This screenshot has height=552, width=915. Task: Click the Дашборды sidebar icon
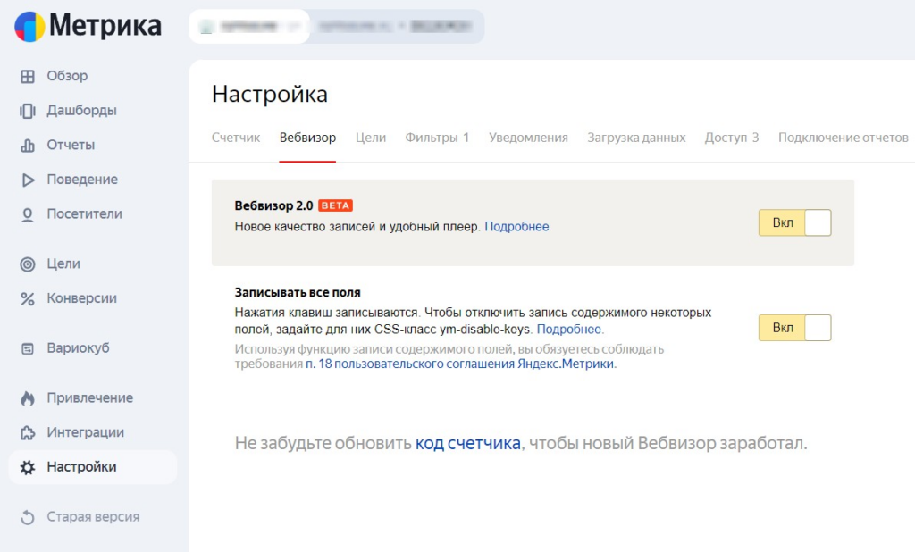pos(28,111)
